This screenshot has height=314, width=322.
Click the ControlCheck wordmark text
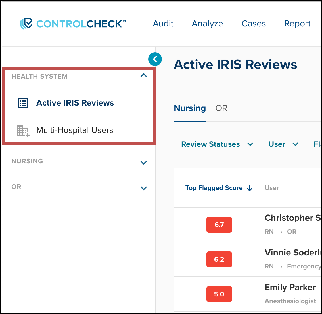click(x=81, y=24)
